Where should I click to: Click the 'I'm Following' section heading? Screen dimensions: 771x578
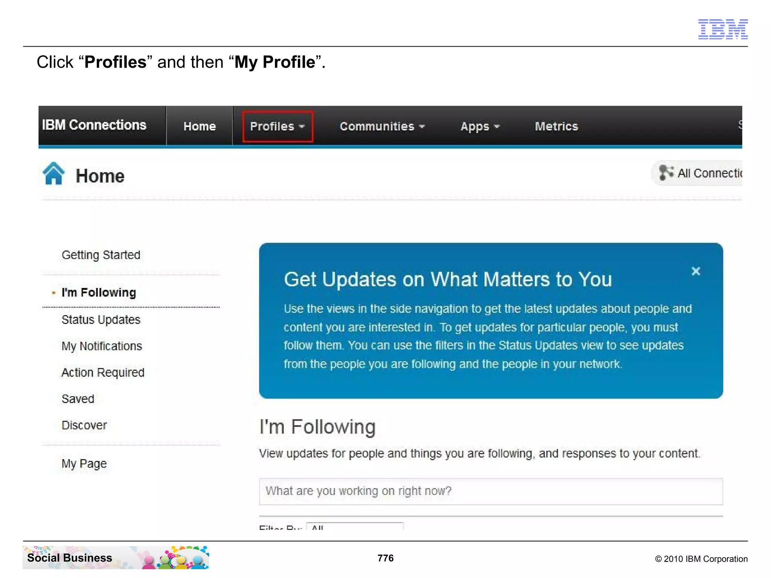[x=317, y=427]
